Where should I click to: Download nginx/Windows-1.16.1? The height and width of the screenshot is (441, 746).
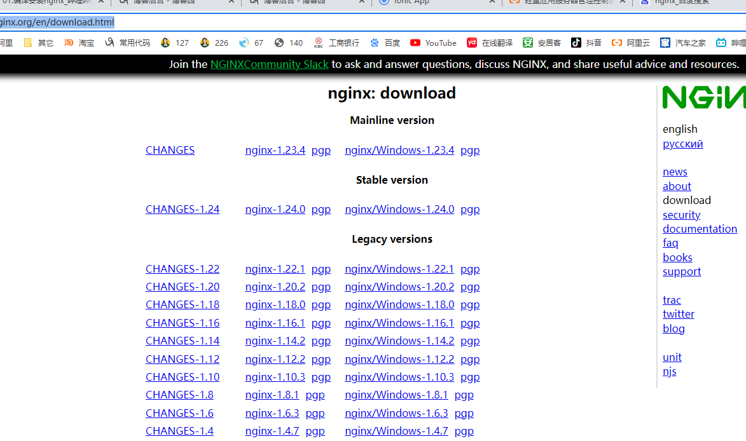(399, 323)
